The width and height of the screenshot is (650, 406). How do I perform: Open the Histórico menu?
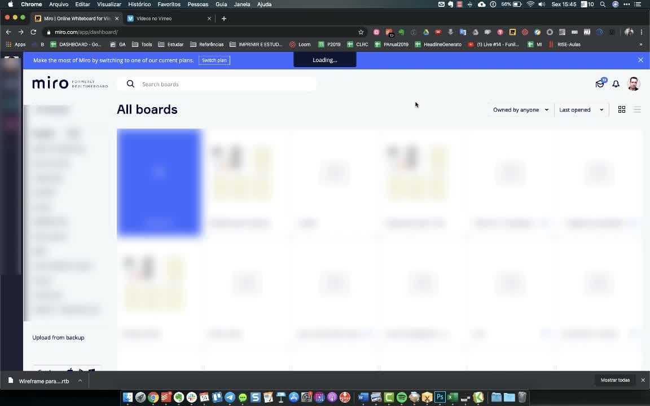139,4
